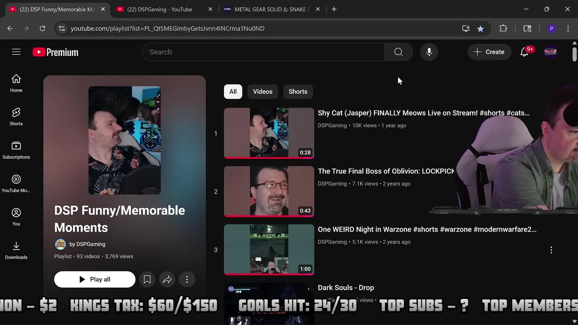Click DSPGaming channel name under Oblivion video
Viewport: 578px width, 325px height.
(332, 184)
